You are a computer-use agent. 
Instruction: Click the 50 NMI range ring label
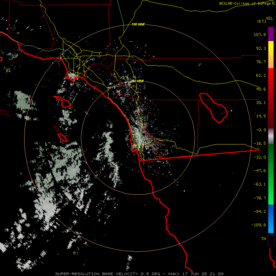tap(138, 81)
